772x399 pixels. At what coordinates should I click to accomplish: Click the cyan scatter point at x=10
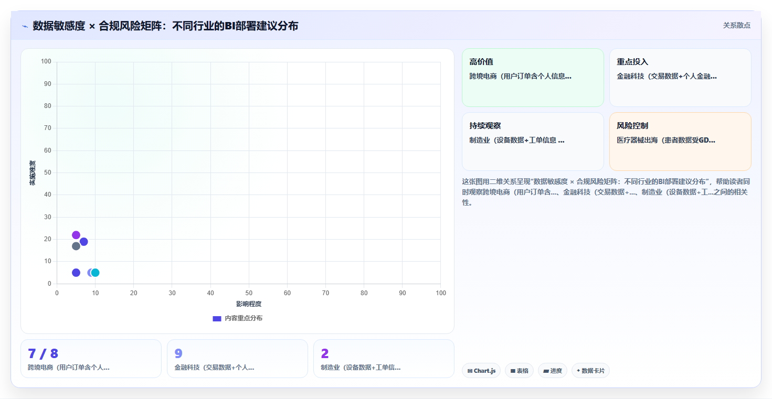[96, 273]
